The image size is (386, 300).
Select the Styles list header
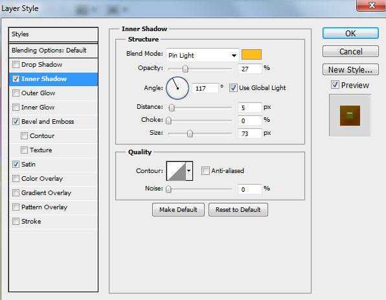point(53,34)
